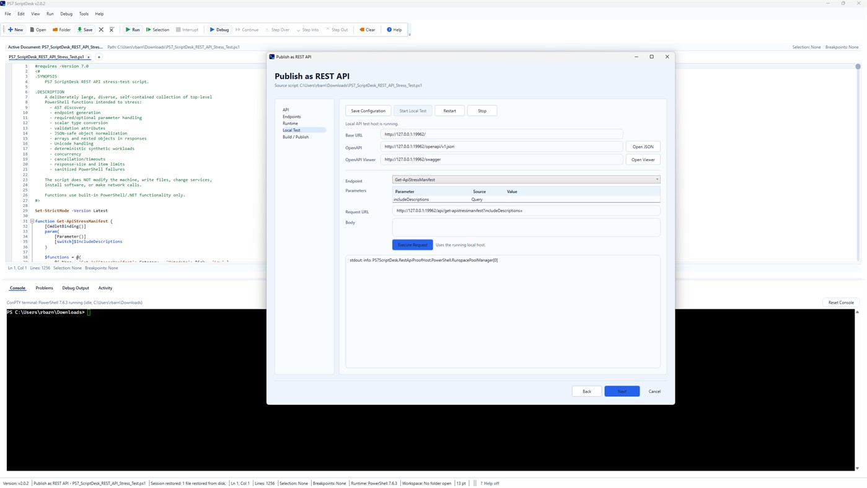
Task: Click the Execute Request button
Action: click(x=413, y=245)
